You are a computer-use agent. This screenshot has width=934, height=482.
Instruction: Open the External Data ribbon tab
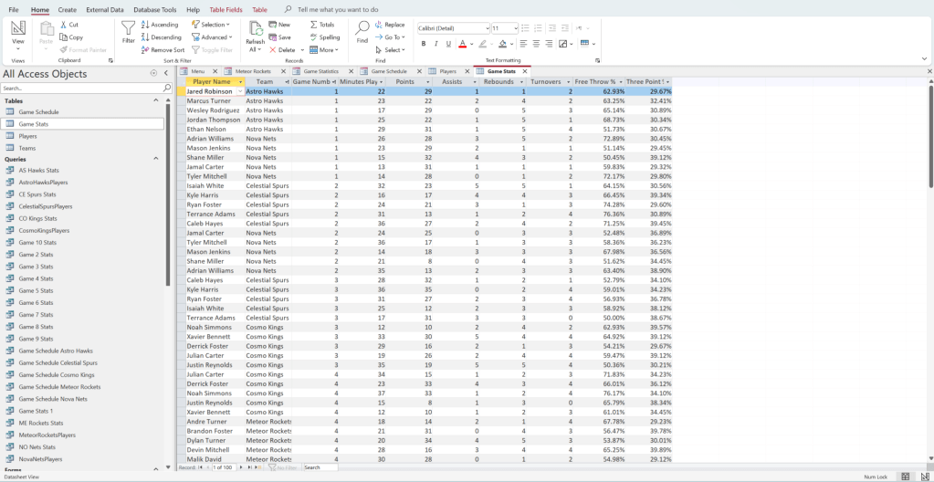[x=105, y=9]
